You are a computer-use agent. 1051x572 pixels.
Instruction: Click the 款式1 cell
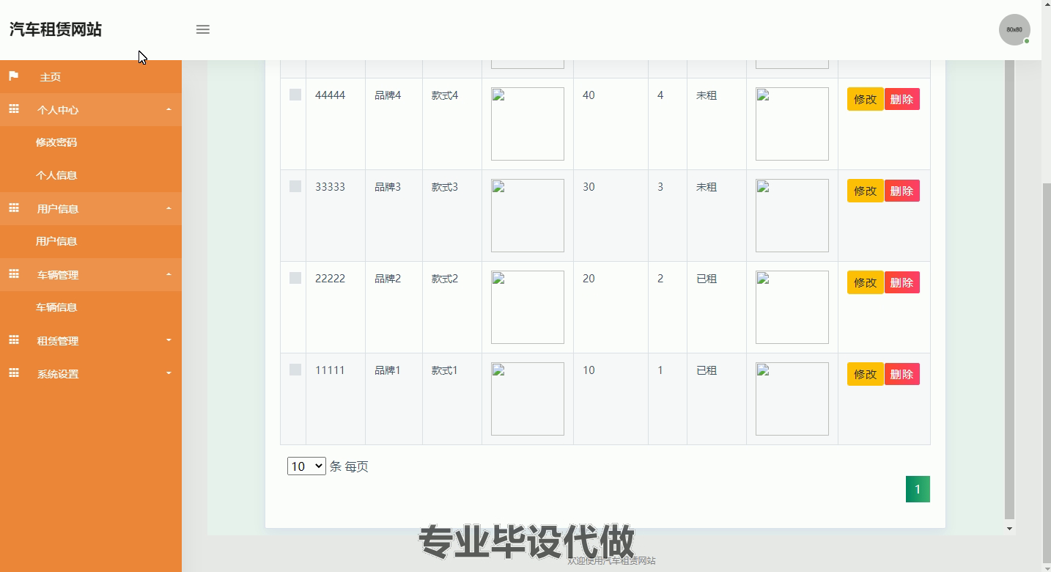pos(444,370)
